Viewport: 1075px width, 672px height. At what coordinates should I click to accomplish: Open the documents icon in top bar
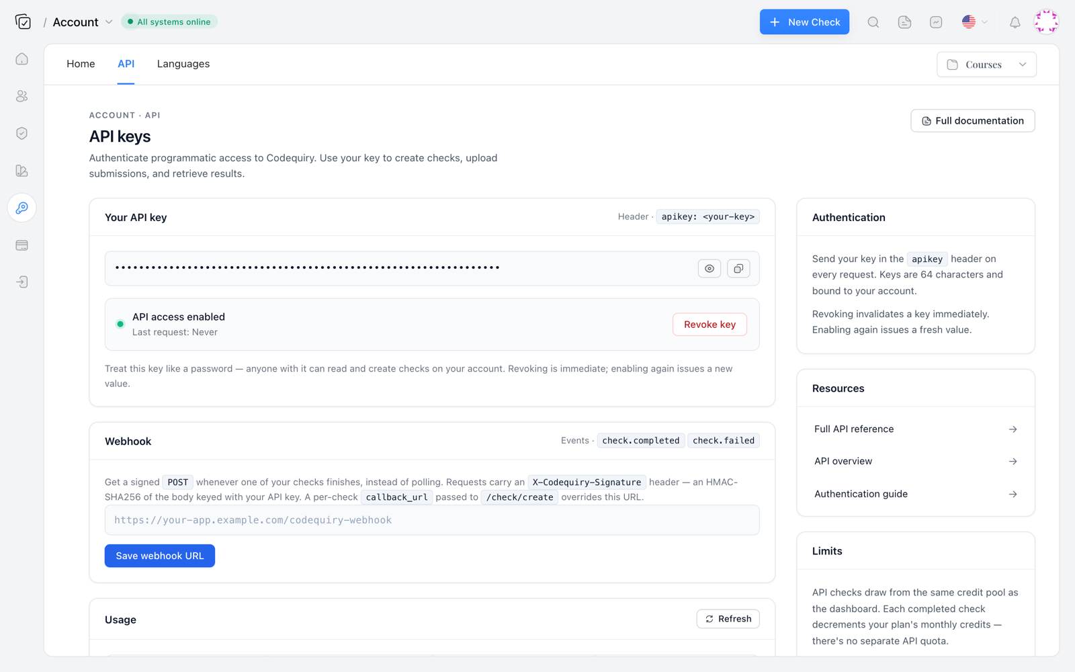904,22
